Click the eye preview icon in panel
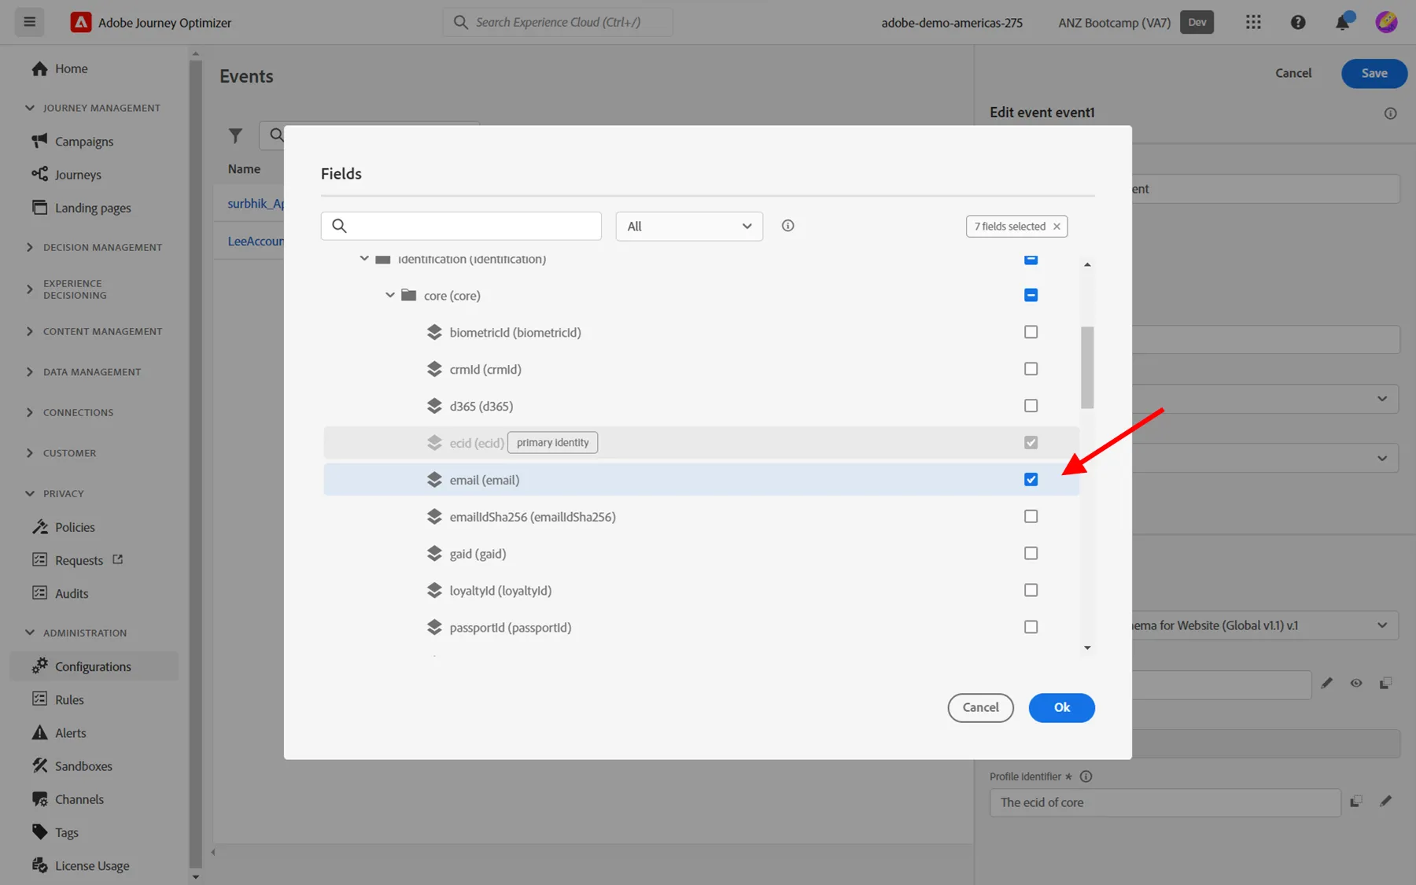The image size is (1416, 885). point(1356,684)
